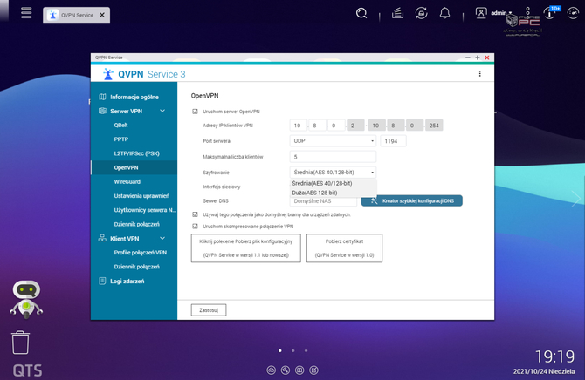
Task: Click Pobierz certyfikat button
Action: 344,248
